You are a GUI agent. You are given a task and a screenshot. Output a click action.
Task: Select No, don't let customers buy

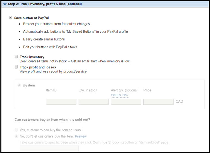[16, 136]
